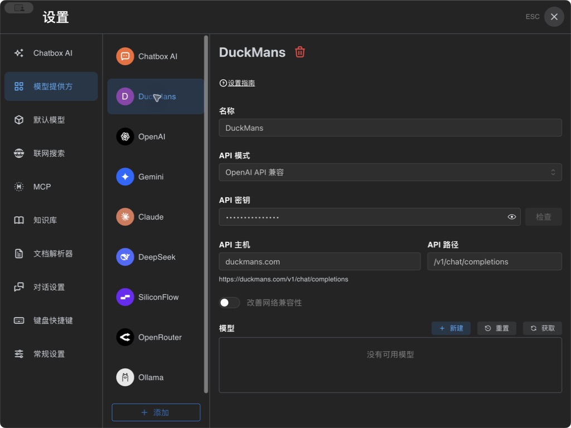Show API key with eye icon

pos(512,217)
